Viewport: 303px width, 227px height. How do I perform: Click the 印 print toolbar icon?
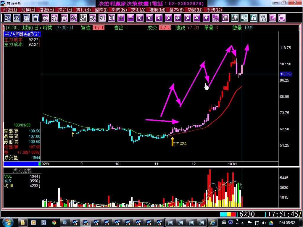click(112, 18)
